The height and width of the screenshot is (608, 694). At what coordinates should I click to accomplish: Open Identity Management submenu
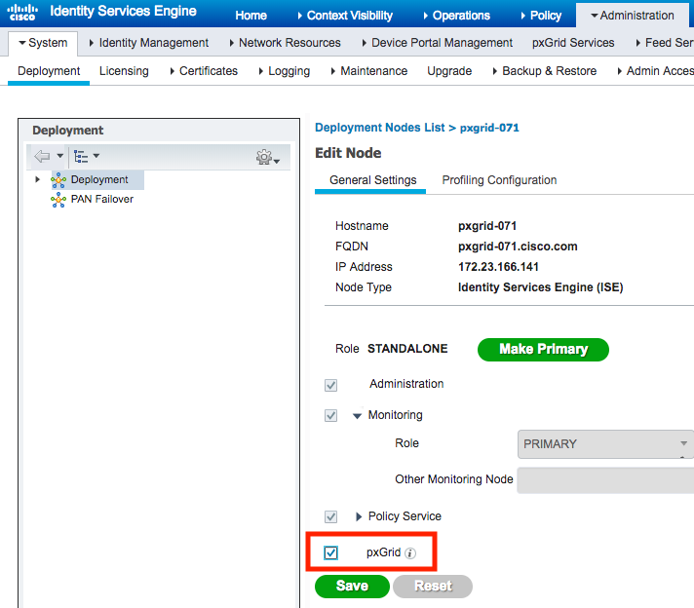pyautogui.click(x=149, y=43)
